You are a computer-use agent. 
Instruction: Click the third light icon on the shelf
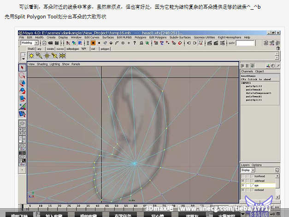coord(47,56)
